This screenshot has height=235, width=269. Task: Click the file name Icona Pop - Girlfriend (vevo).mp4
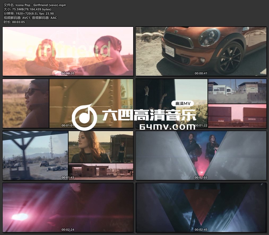[41, 5]
